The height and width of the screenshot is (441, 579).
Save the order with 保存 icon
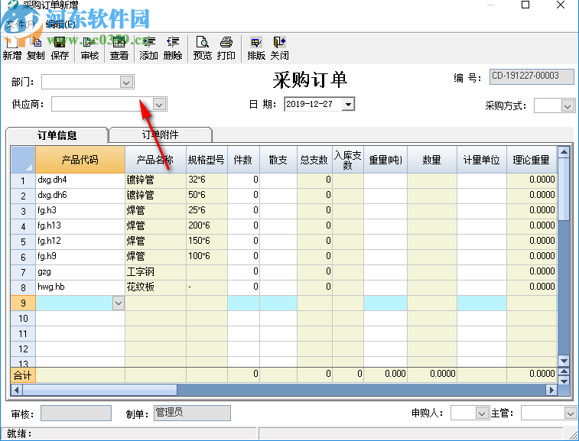click(x=60, y=48)
